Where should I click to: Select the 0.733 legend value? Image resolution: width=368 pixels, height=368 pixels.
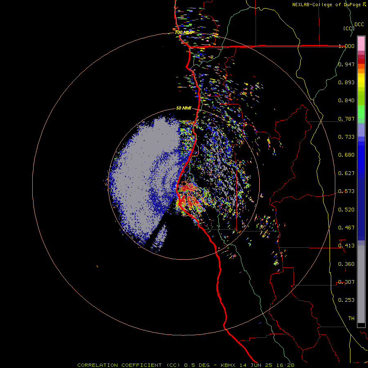346,137
